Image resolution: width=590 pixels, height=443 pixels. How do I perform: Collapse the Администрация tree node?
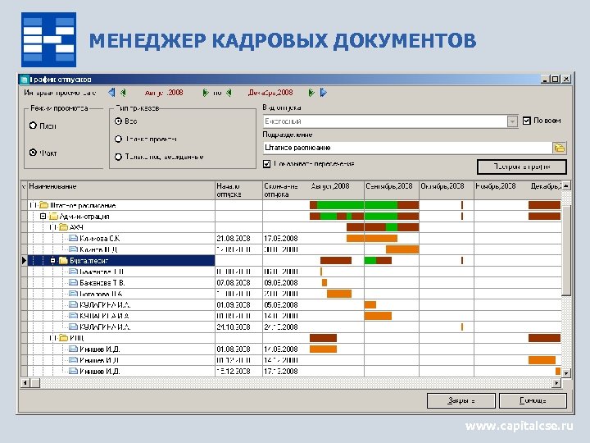pos(43,217)
